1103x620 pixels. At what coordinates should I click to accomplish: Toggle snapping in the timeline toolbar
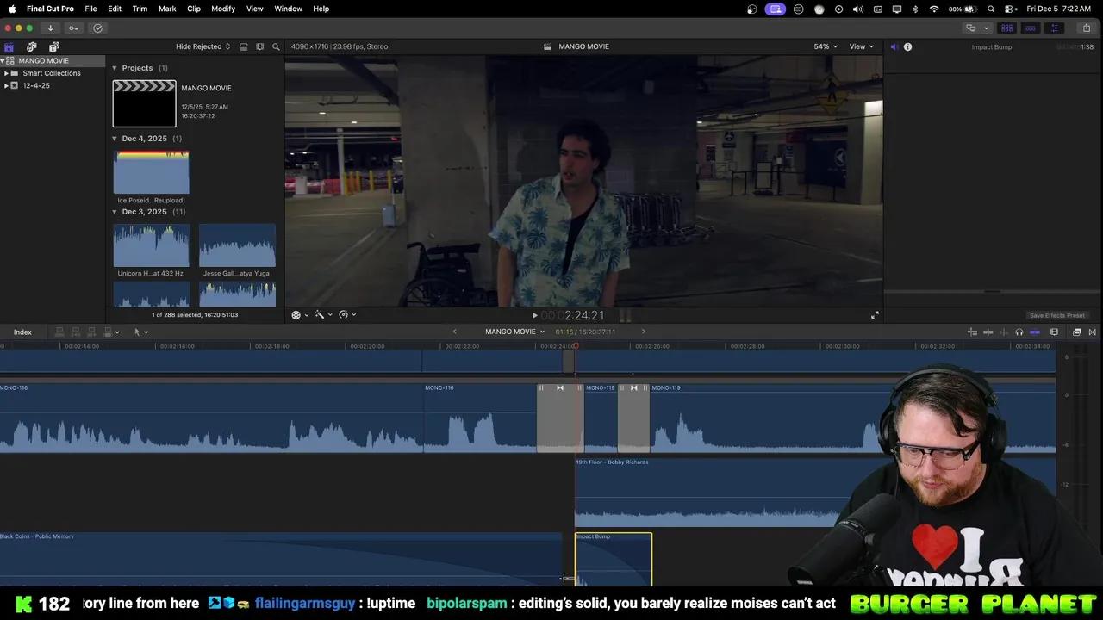click(x=1035, y=332)
